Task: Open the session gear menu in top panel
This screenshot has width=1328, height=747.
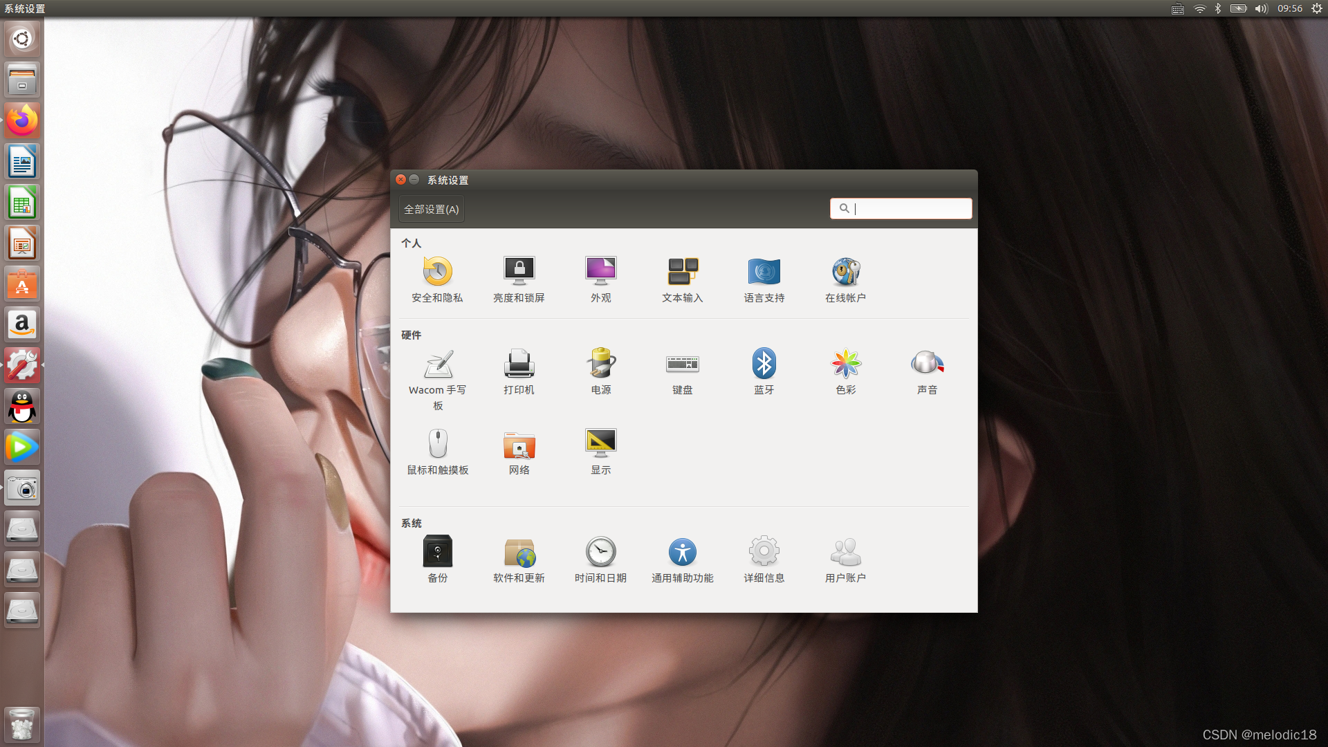Action: [x=1317, y=8]
